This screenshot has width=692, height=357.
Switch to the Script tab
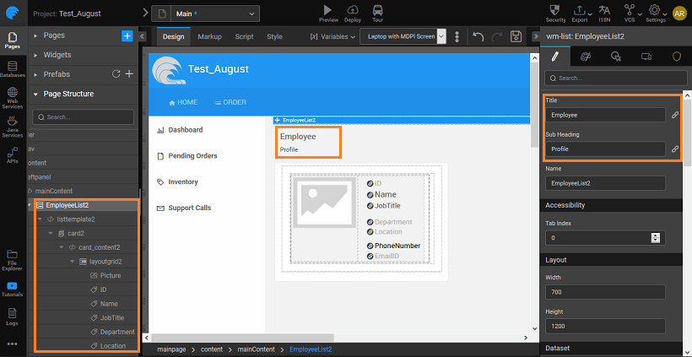(x=244, y=37)
